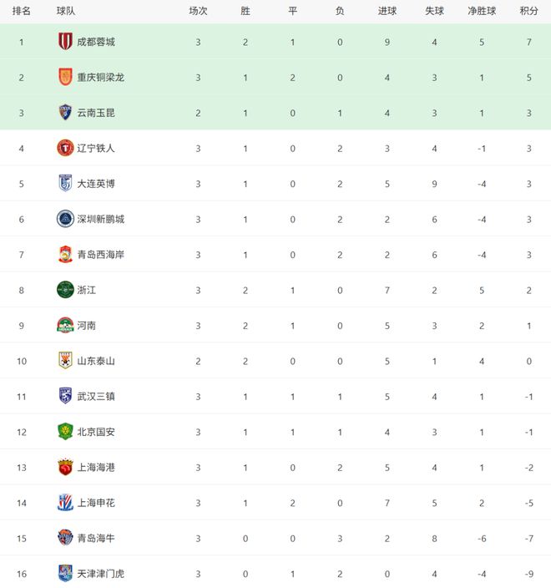Select the 青岛海牛 row at rank 15
Screen dimensions: 551x588
(x=275, y=538)
